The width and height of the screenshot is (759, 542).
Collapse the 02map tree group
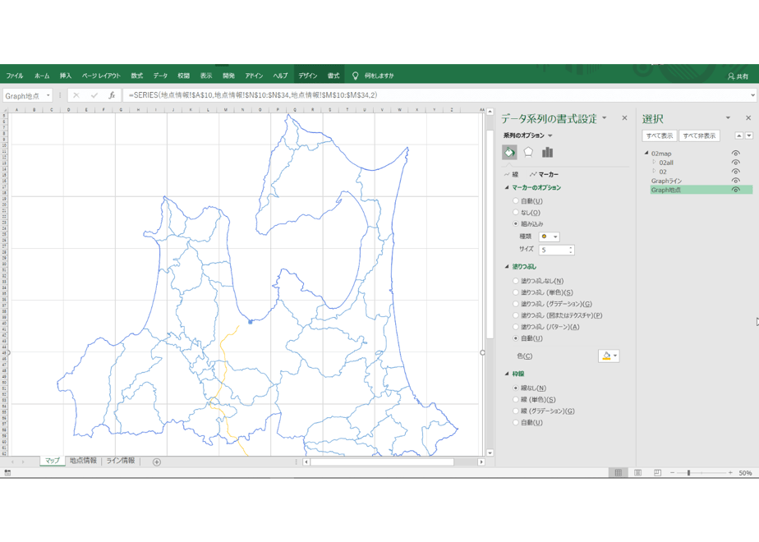point(646,153)
